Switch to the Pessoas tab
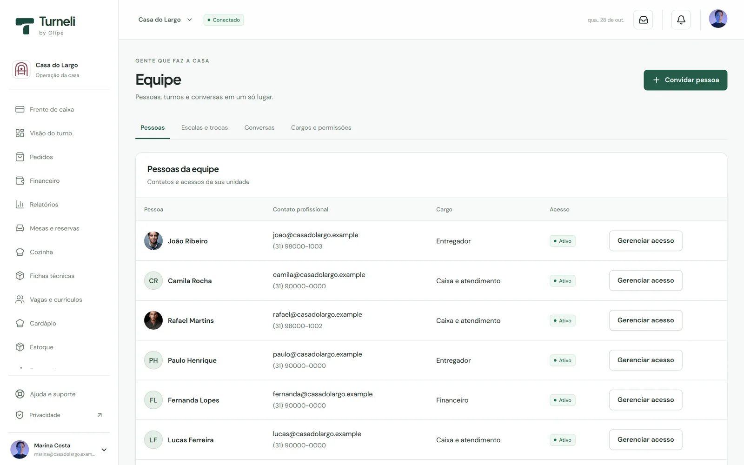Viewport: 744px width, 465px height. pyautogui.click(x=153, y=128)
